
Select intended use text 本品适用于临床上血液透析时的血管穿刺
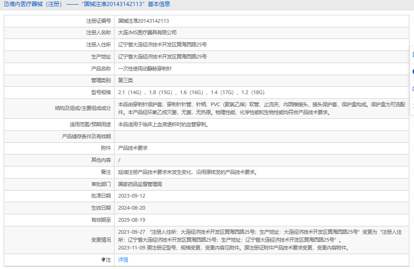163,124
